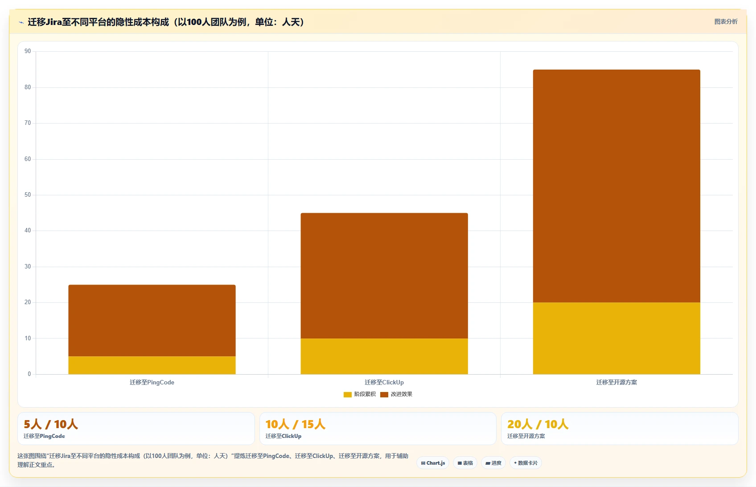Click the 表格 tag
This screenshot has width=756, height=487.
[465, 463]
